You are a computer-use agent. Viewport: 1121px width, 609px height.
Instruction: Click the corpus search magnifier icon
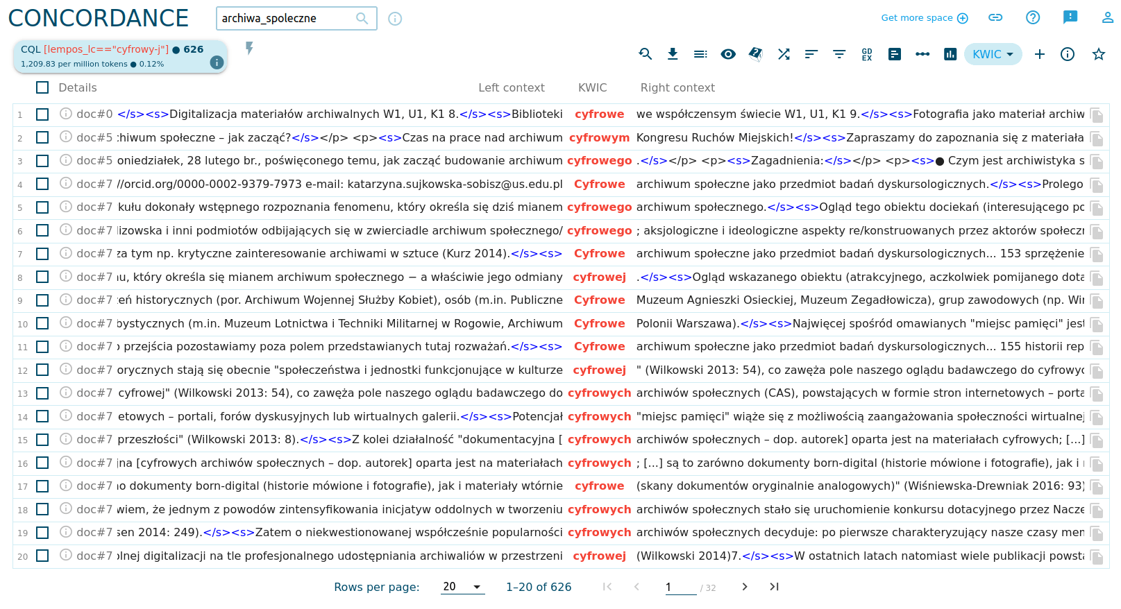362,18
